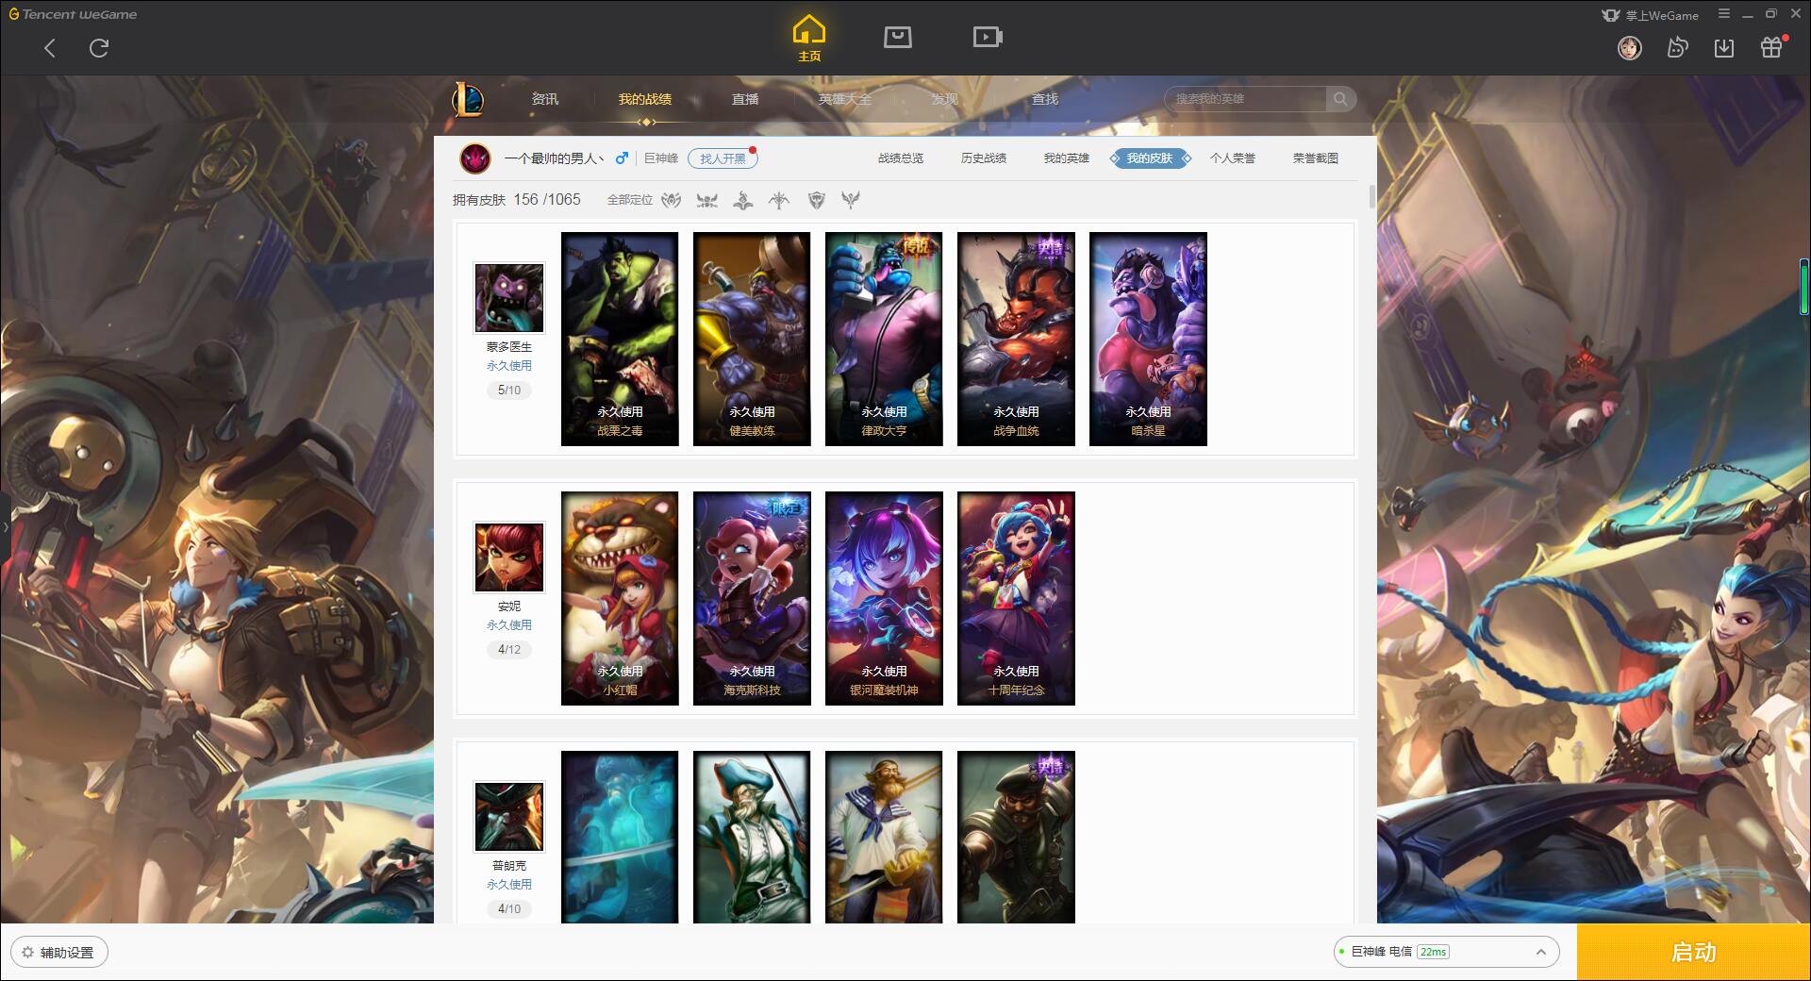The width and height of the screenshot is (1811, 981).
Task: Refresh the page with reload icon
Action: pos(99,48)
